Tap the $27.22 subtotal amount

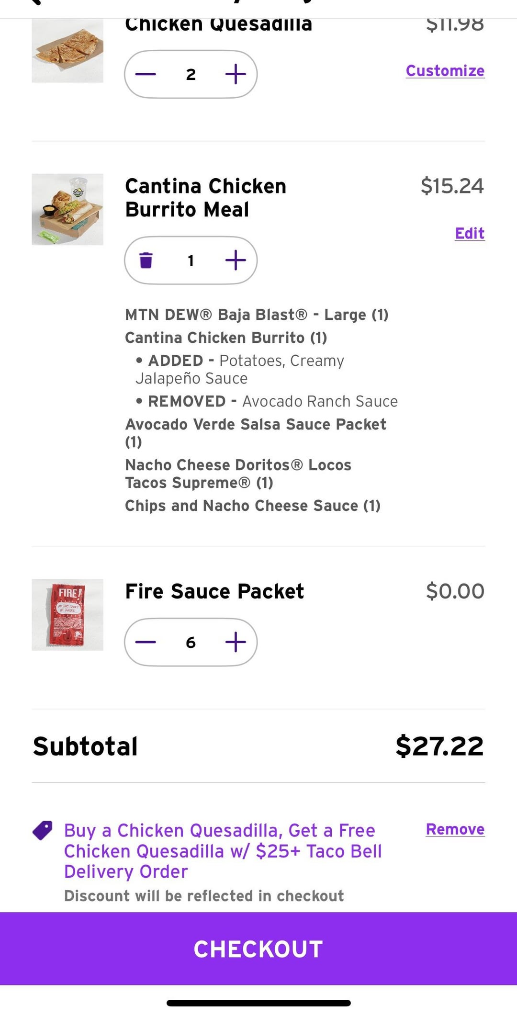point(439,746)
